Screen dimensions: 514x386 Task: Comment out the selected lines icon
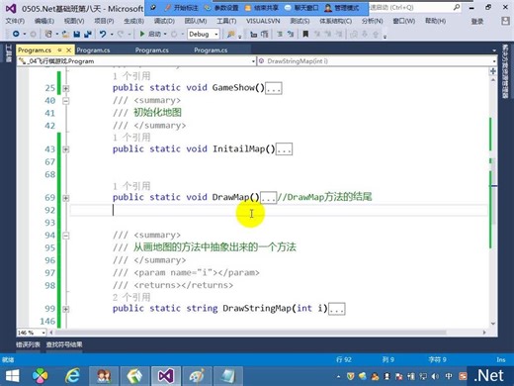click(x=279, y=34)
